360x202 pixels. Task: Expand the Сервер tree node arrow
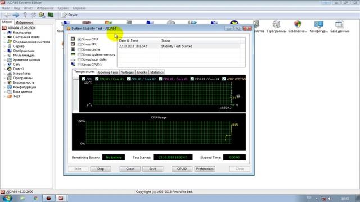(4, 46)
